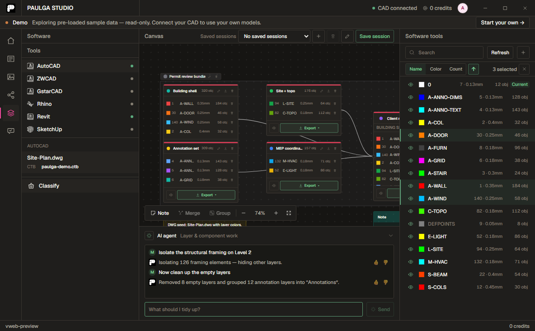535x331 pixels.
Task: Open the documents list sidebar icon
Action: (x=11, y=59)
